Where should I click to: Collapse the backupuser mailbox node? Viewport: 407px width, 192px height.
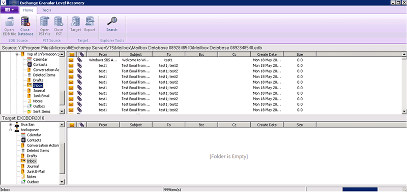(x=11, y=130)
